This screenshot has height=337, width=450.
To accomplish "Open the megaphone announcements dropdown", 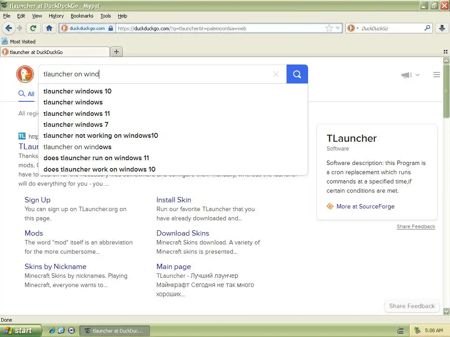I will (x=410, y=75).
